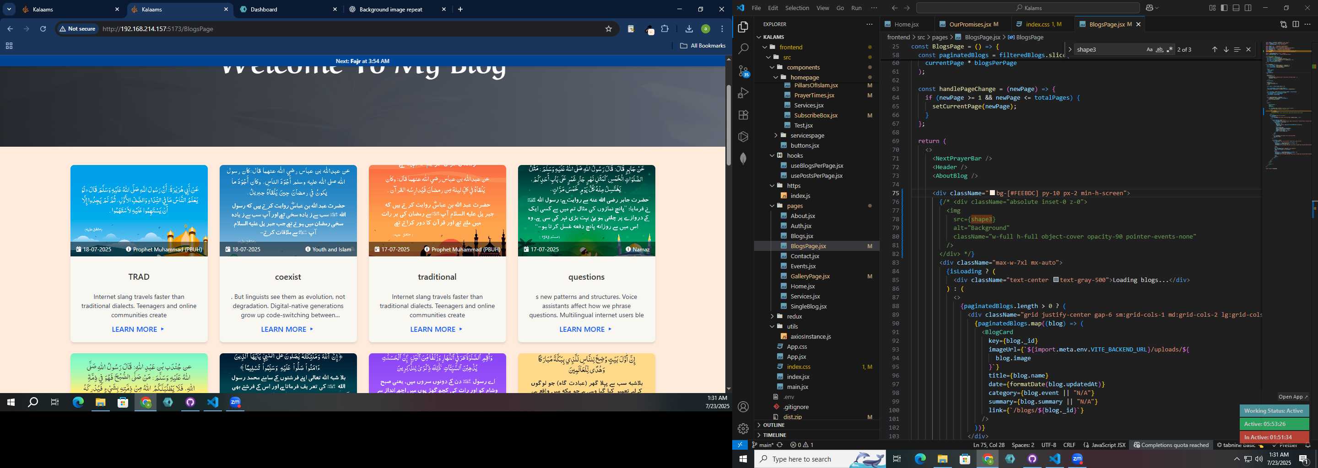Go to previous match in find widget
This screenshot has width=1318, height=468.
1214,49
